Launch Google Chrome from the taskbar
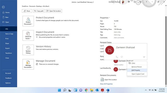Image resolution: width=167 pixels, height=93 pixels. tap(86, 90)
